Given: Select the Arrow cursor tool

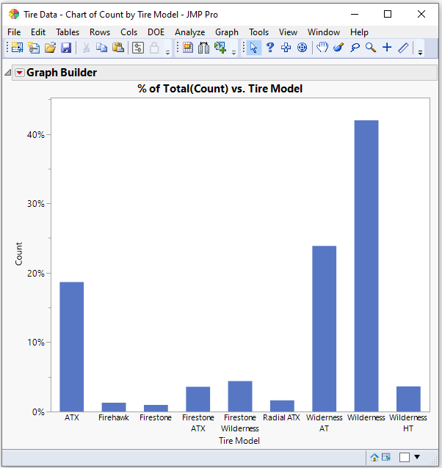Looking at the screenshot, I should [253, 48].
